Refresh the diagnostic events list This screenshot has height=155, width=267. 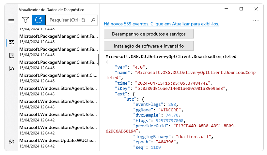tap(39, 20)
